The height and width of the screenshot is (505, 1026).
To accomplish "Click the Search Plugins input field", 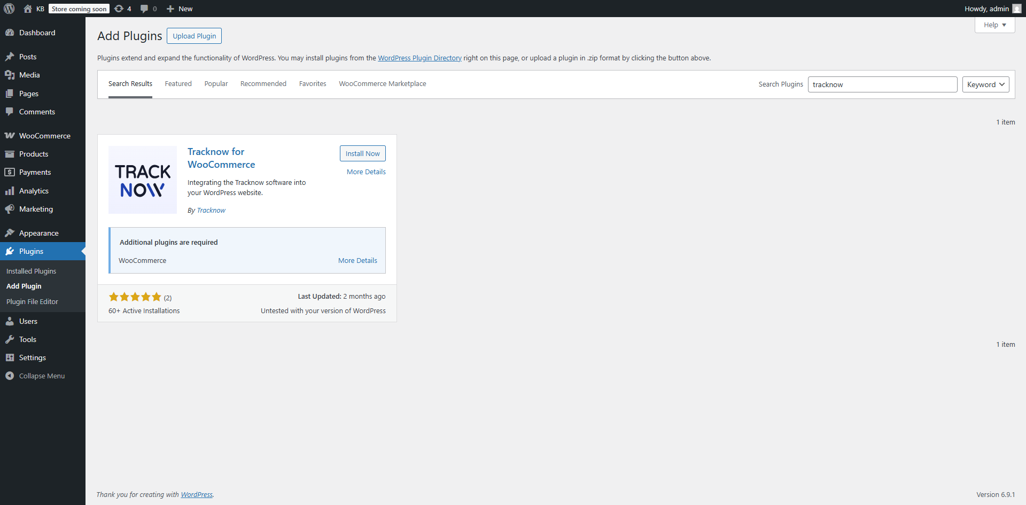I will click(882, 84).
